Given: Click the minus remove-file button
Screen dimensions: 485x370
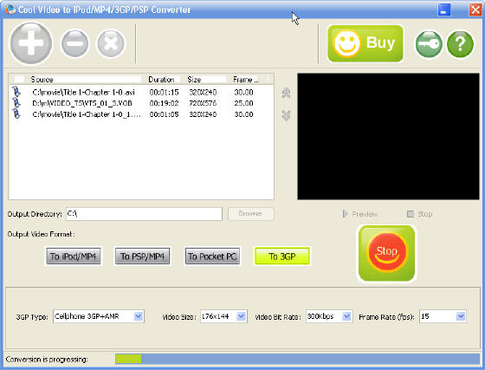Looking at the screenshot, I should (74, 43).
